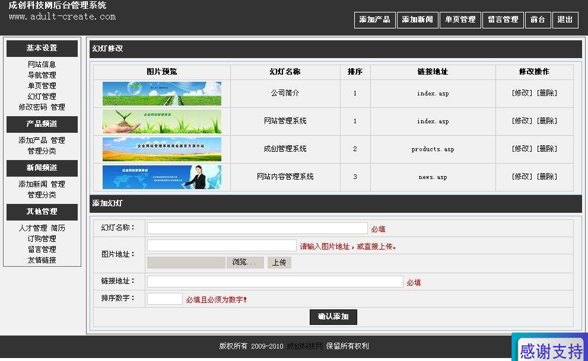Click the 图片地址 text input

coord(222,245)
